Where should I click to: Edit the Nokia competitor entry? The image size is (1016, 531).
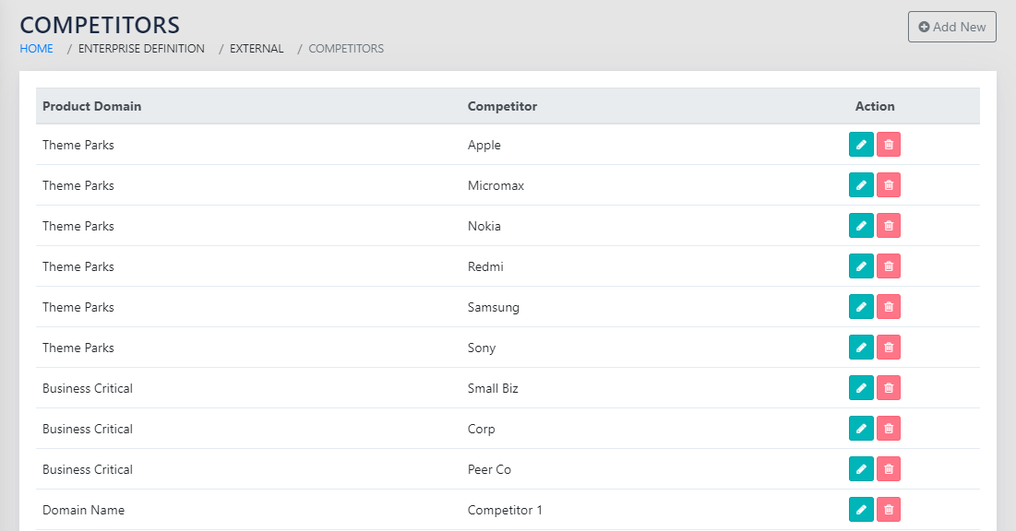pyautogui.click(x=861, y=226)
